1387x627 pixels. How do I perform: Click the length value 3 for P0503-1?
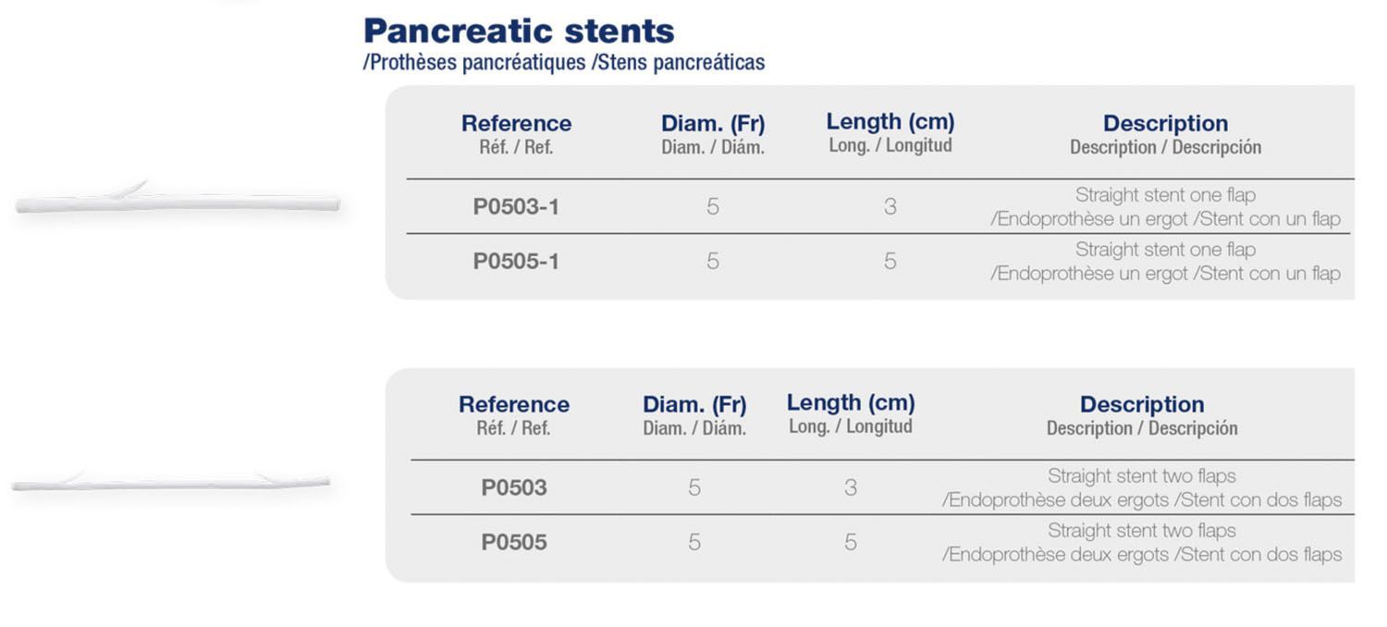[x=890, y=207]
